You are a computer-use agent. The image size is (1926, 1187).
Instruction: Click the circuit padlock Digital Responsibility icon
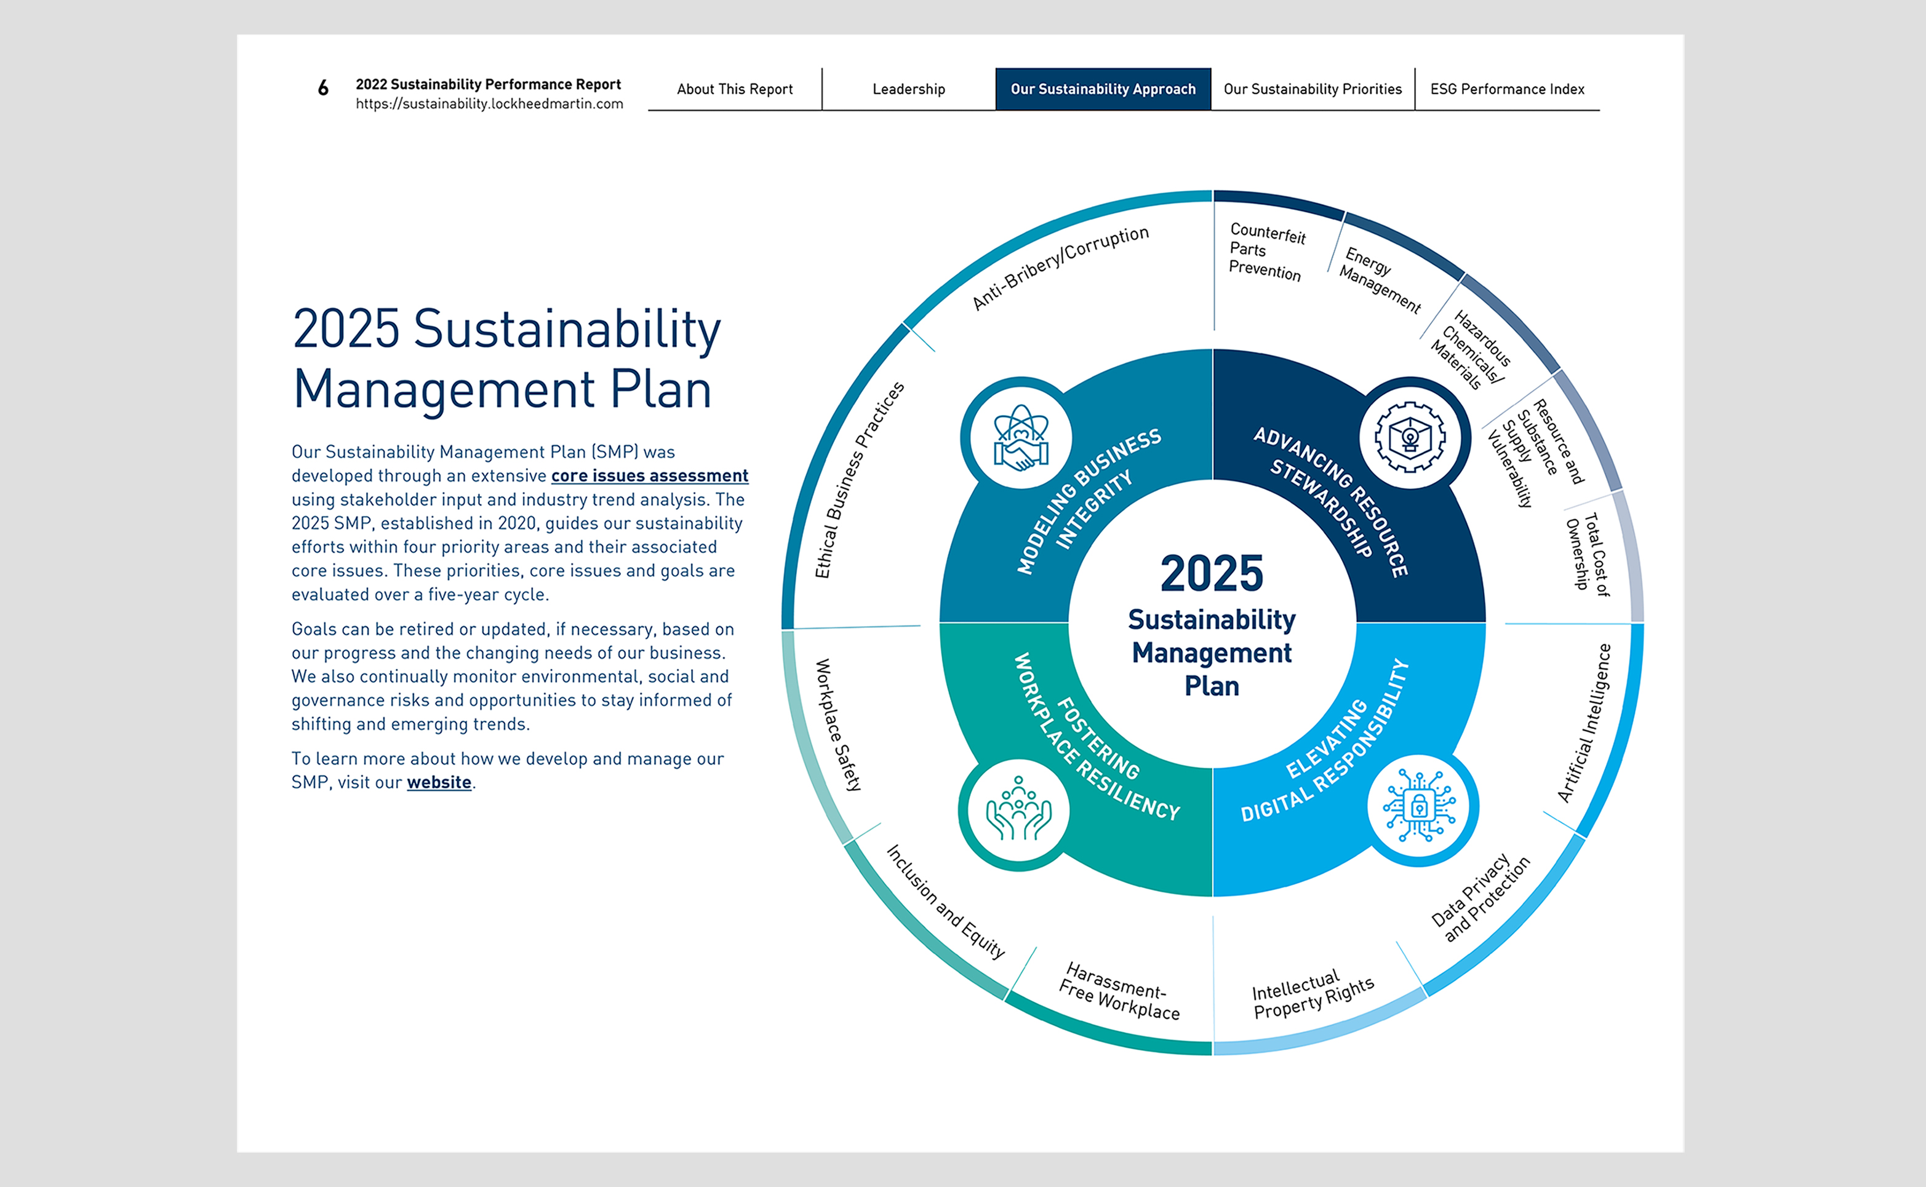pyautogui.click(x=1418, y=806)
